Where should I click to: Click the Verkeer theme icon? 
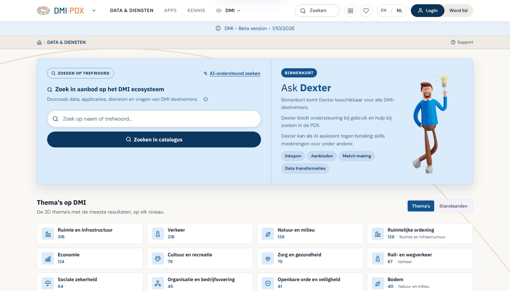point(158,234)
